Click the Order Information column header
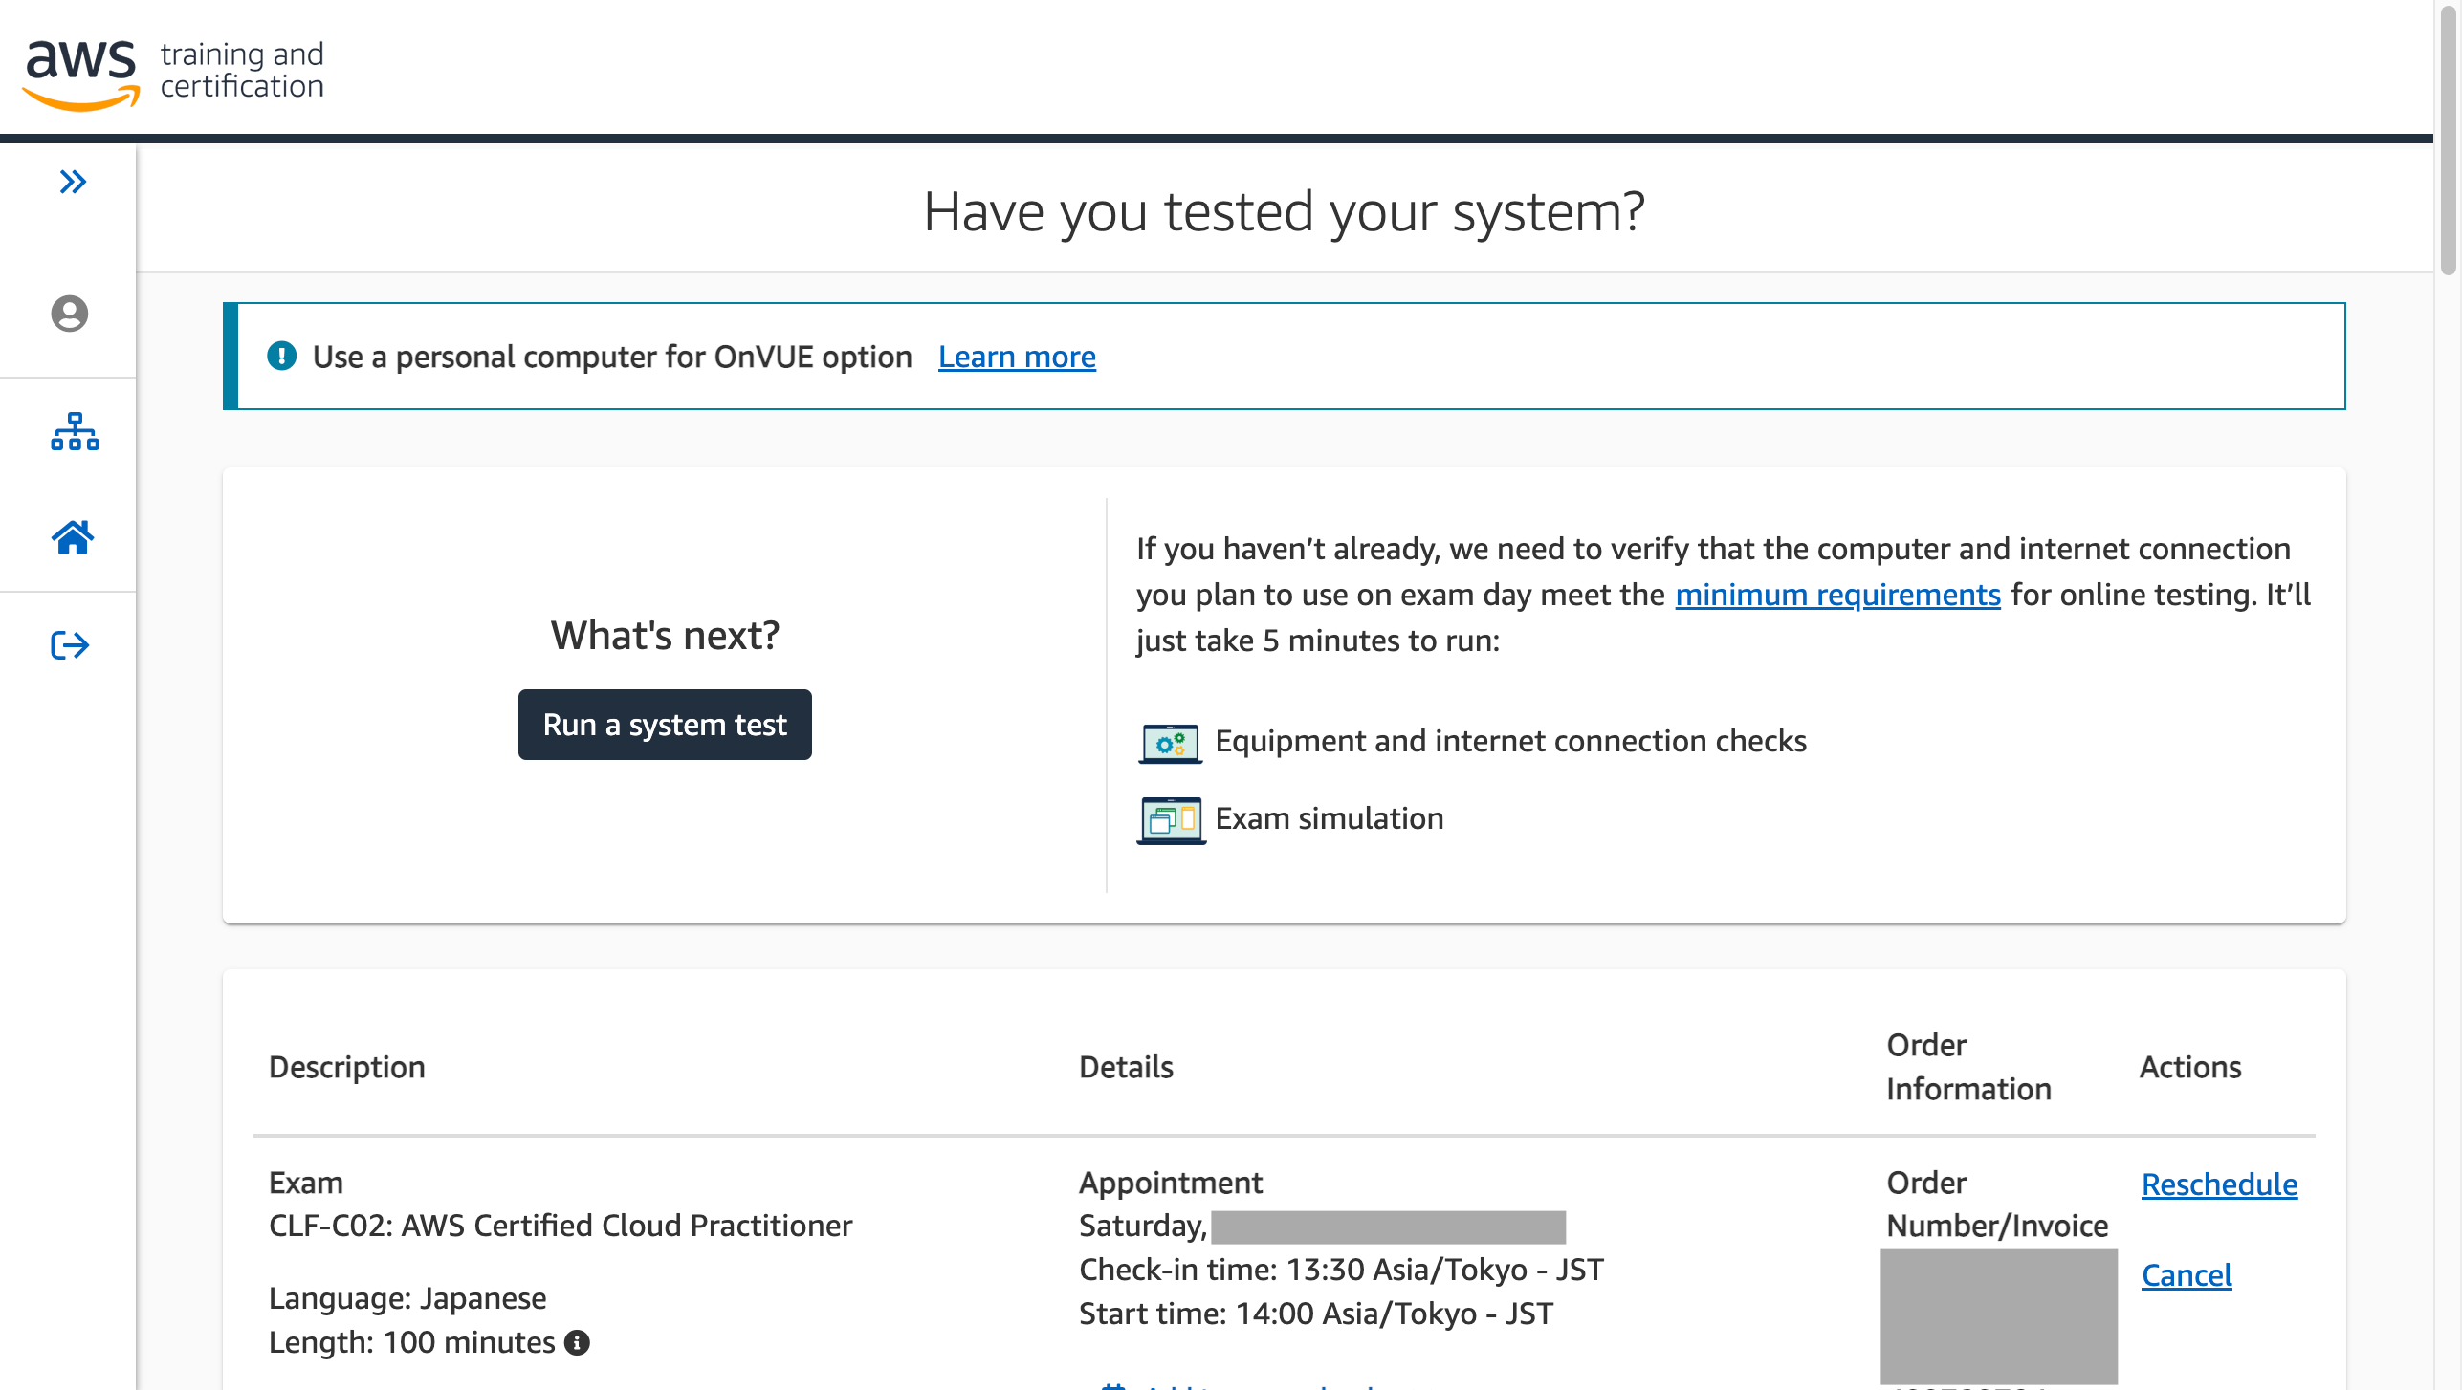This screenshot has height=1390, width=2462. (x=1968, y=1067)
